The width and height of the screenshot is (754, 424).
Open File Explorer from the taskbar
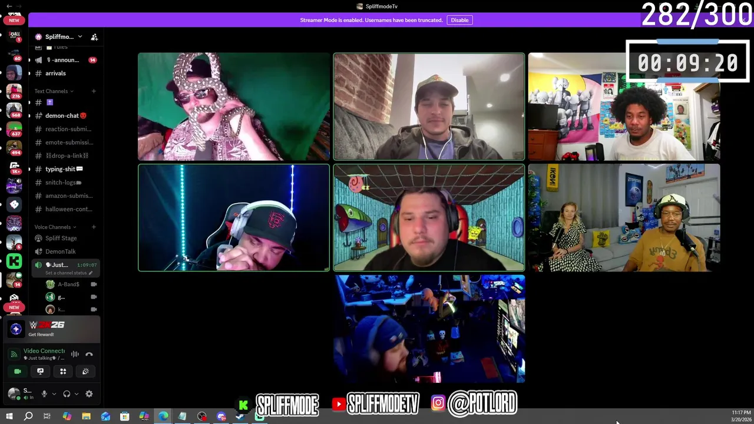[86, 416]
